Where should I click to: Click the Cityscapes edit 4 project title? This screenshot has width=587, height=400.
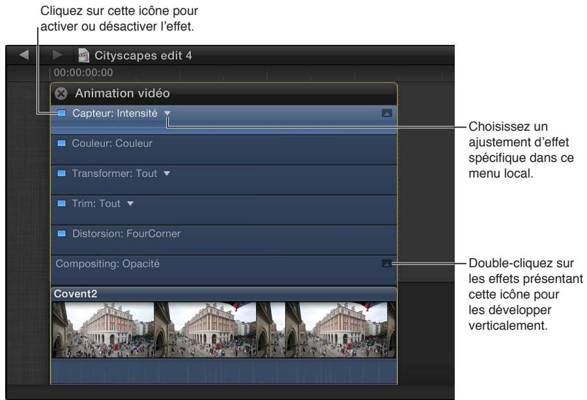[x=143, y=56]
